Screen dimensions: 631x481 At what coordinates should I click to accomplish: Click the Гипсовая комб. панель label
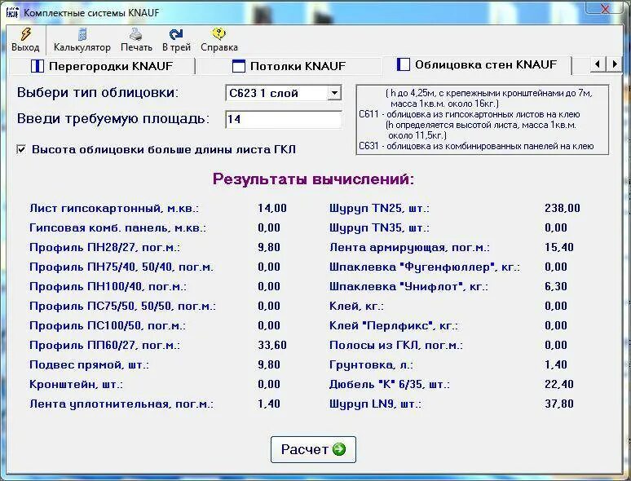[118, 227]
